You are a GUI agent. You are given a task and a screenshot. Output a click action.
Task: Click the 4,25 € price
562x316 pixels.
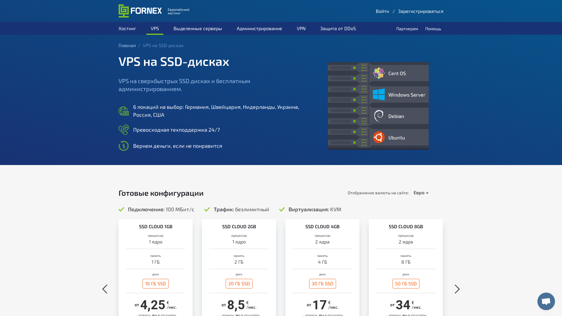(155, 305)
